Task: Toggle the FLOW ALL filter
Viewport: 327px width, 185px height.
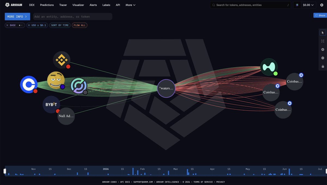Action: (x=80, y=25)
